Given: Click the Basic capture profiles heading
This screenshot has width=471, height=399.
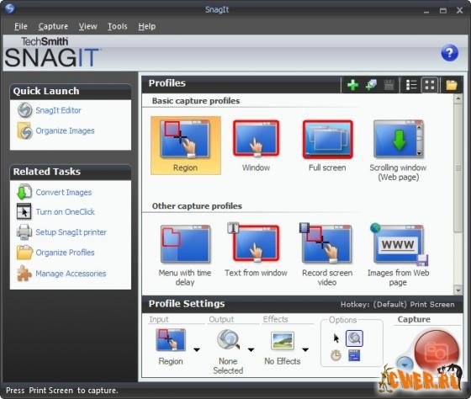Looking at the screenshot, I should coord(196,101).
